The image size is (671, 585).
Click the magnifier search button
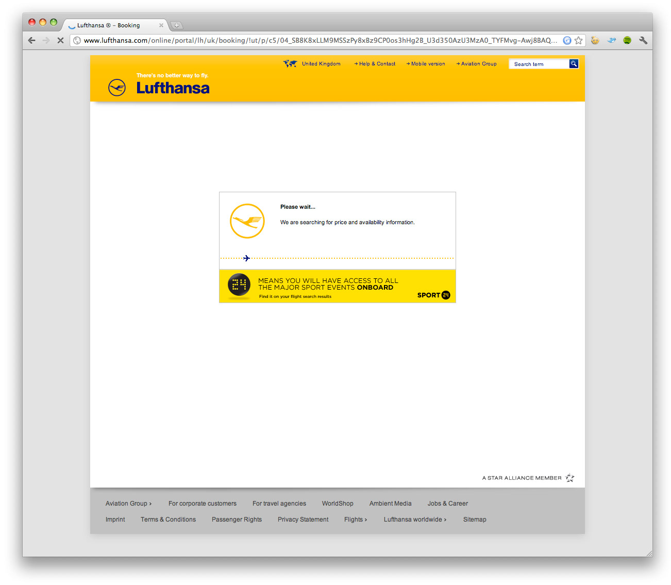coord(574,63)
